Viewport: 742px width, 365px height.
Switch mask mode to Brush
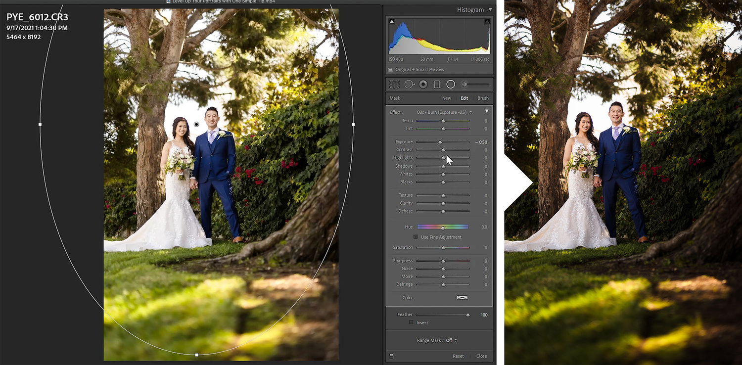point(483,98)
